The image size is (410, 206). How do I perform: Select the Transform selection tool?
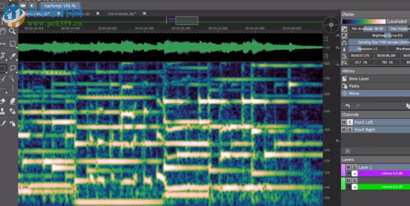(13, 43)
